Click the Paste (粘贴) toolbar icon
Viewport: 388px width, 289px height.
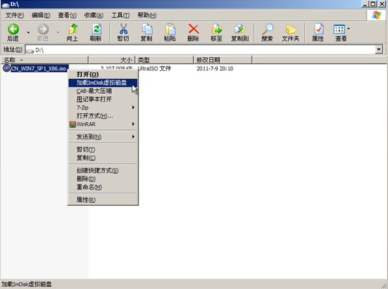pyautogui.click(x=170, y=29)
